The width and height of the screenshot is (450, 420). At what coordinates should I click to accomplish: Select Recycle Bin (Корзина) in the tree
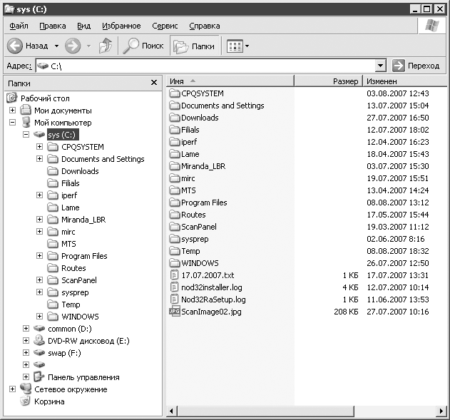[26, 401]
